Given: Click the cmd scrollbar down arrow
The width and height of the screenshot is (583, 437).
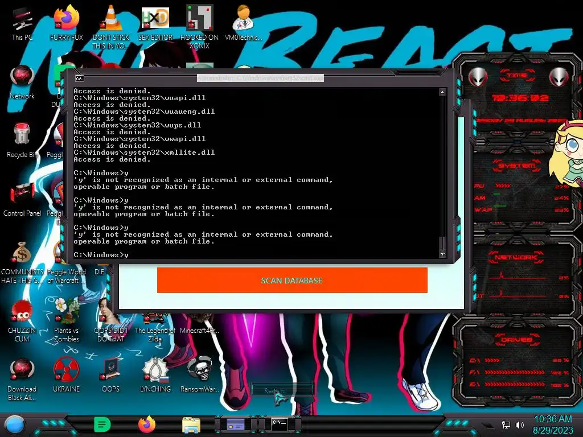Looking at the screenshot, I should pos(442,254).
